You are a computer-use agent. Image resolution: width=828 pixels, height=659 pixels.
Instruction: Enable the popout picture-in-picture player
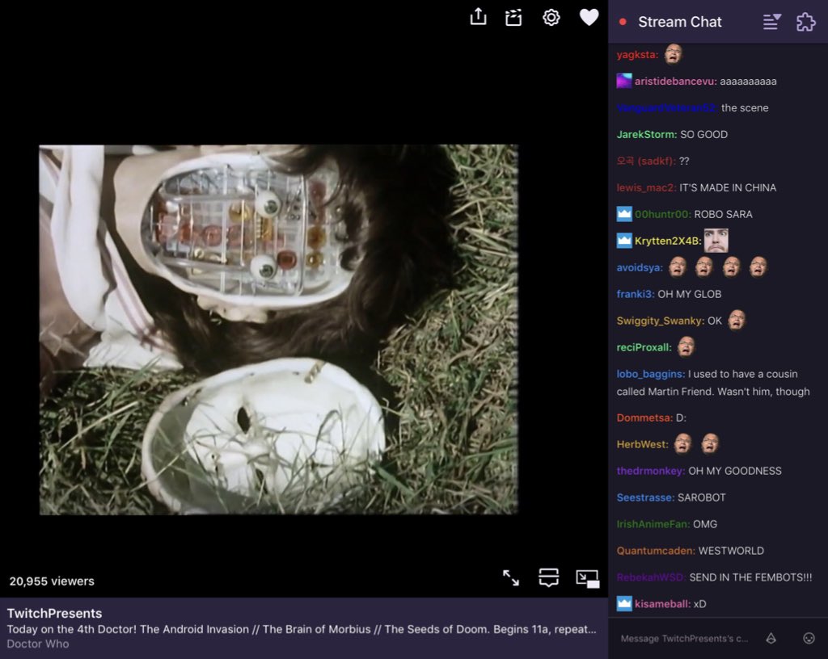click(x=588, y=577)
